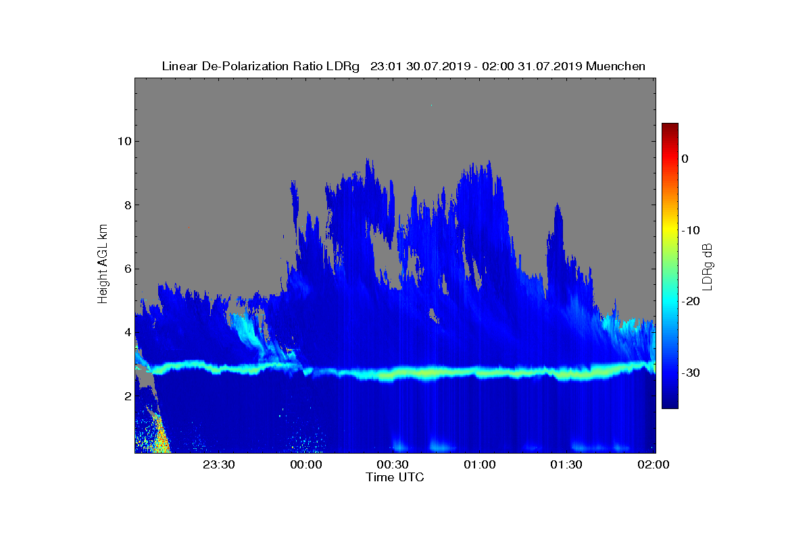This screenshot has height=540, width=811.
Task: Click the '01:00' time tick label
Action: [479, 465]
